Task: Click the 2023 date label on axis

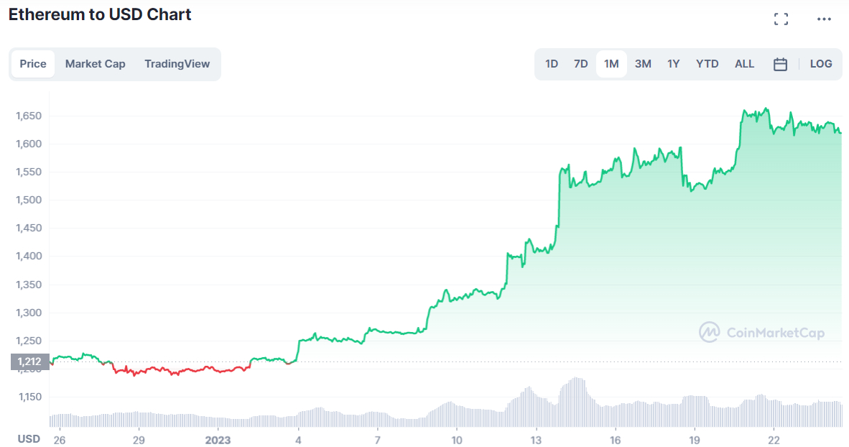Action: pos(217,439)
